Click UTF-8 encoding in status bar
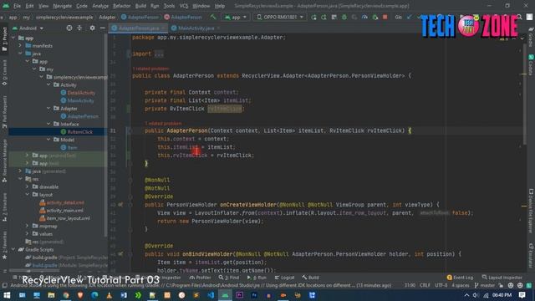The width and height of the screenshot is (535, 301). pyautogui.click(x=441, y=285)
